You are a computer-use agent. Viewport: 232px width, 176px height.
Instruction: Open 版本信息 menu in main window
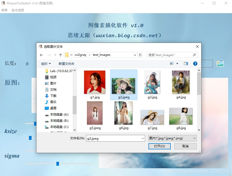point(18,10)
